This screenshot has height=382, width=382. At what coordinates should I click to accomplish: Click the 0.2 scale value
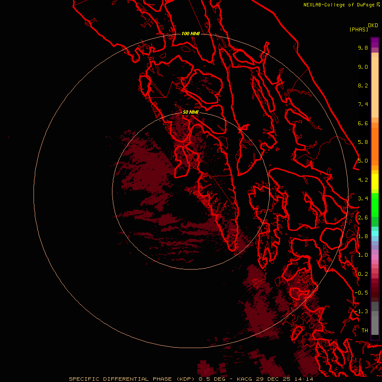click(363, 274)
